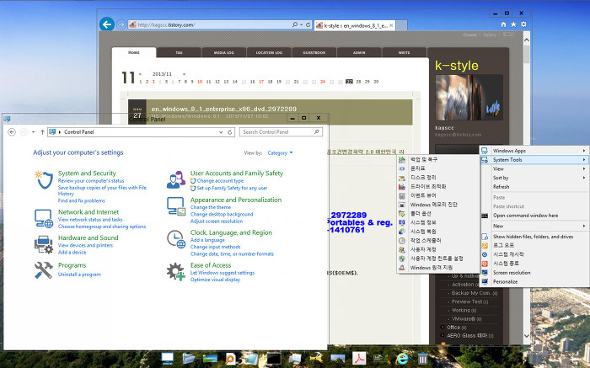The width and height of the screenshot is (590, 368).
Task: Switch to the MEDIA LOG blog tab
Action: click(x=224, y=52)
